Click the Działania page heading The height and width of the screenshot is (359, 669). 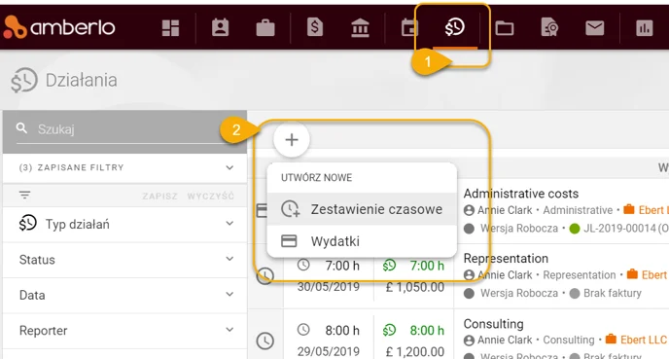tap(81, 80)
